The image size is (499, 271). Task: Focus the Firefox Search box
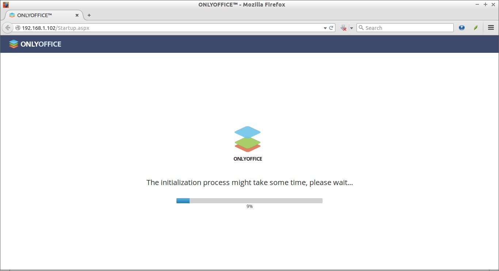pyautogui.click(x=405, y=28)
